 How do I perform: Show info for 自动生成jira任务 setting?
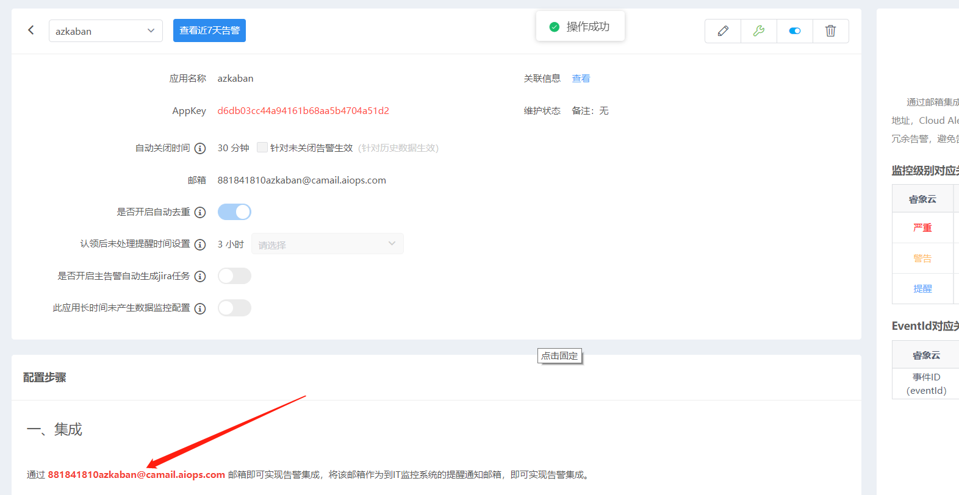pos(200,276)
